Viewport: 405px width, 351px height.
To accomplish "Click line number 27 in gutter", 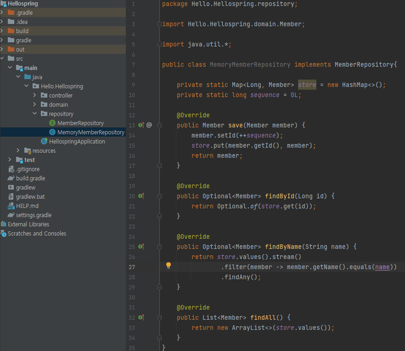I will [x=132, y=267].
